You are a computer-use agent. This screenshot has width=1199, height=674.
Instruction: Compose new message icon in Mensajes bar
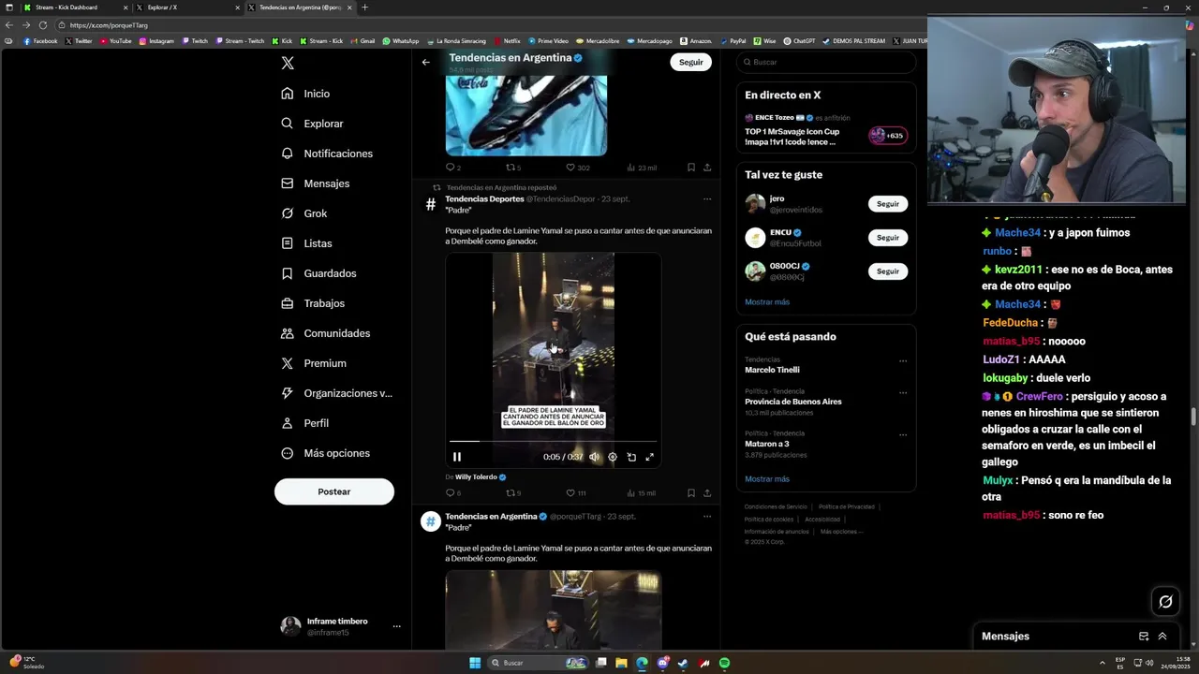(1144, 637)
